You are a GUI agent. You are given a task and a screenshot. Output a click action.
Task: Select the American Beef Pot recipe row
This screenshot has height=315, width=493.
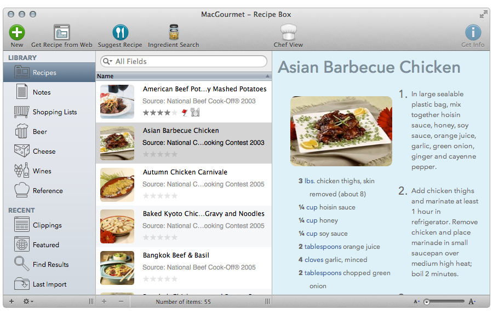[184, 102]
